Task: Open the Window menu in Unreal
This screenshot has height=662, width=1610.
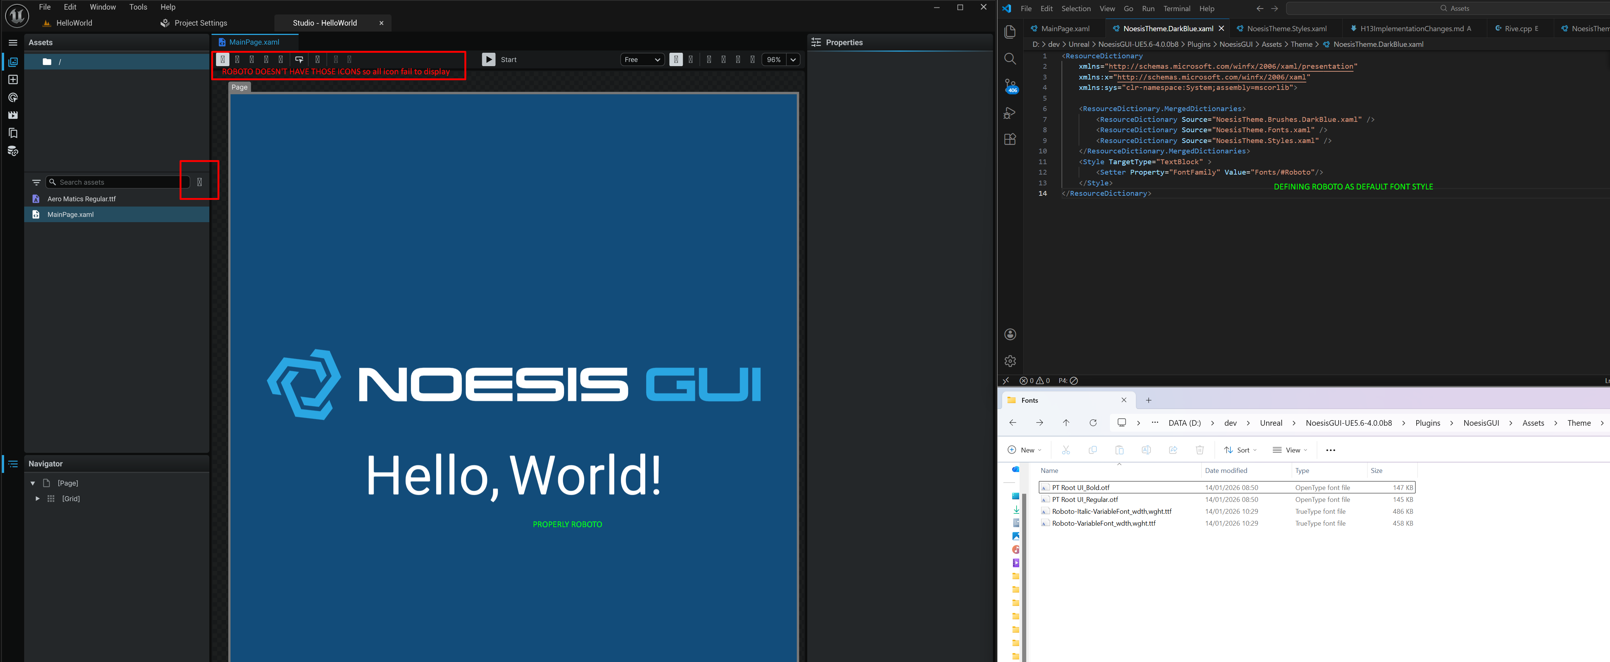Action: click(x=103, y=7)
